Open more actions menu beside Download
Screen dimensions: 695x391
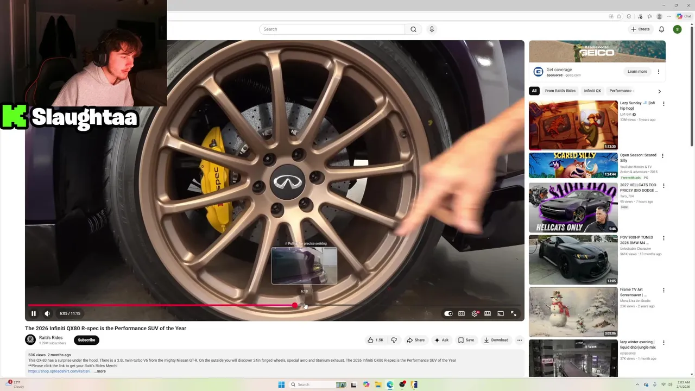coord(520,340)
